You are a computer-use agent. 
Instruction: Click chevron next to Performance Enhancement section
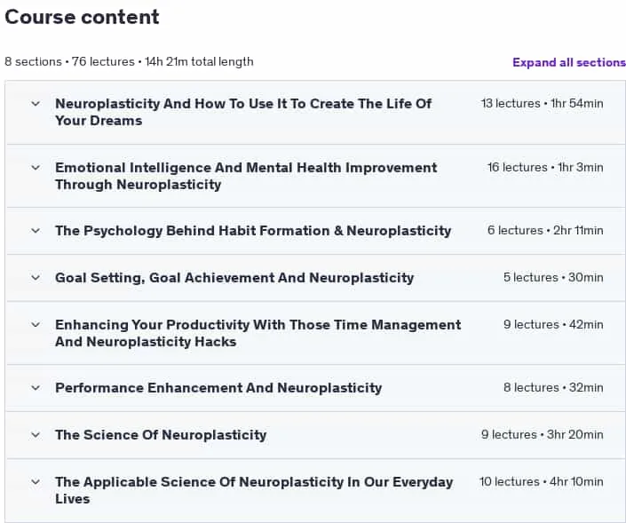pos(36,388)
